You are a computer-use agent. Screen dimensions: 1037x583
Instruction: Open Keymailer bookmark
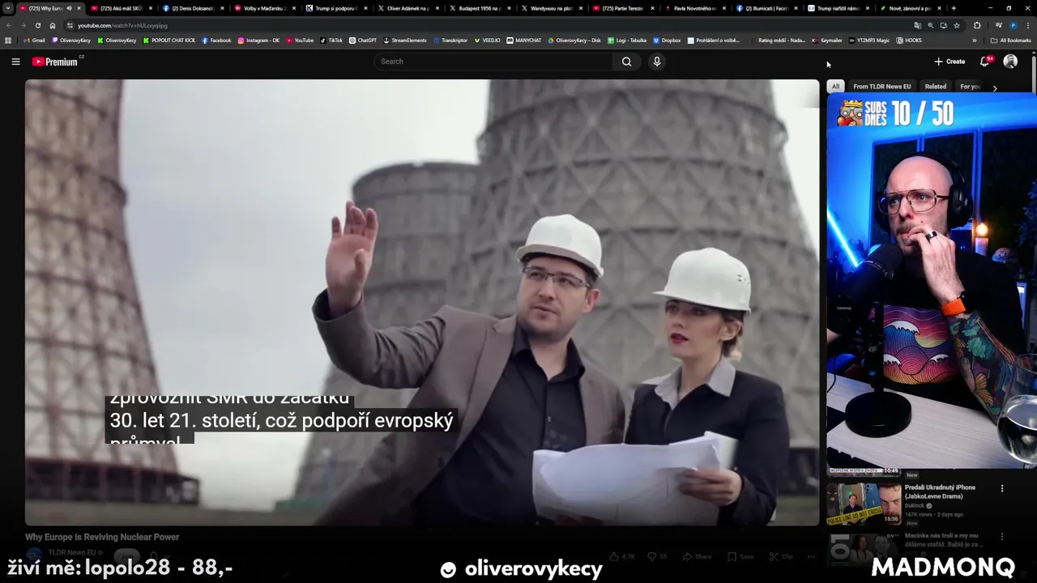tap(827, 40)
